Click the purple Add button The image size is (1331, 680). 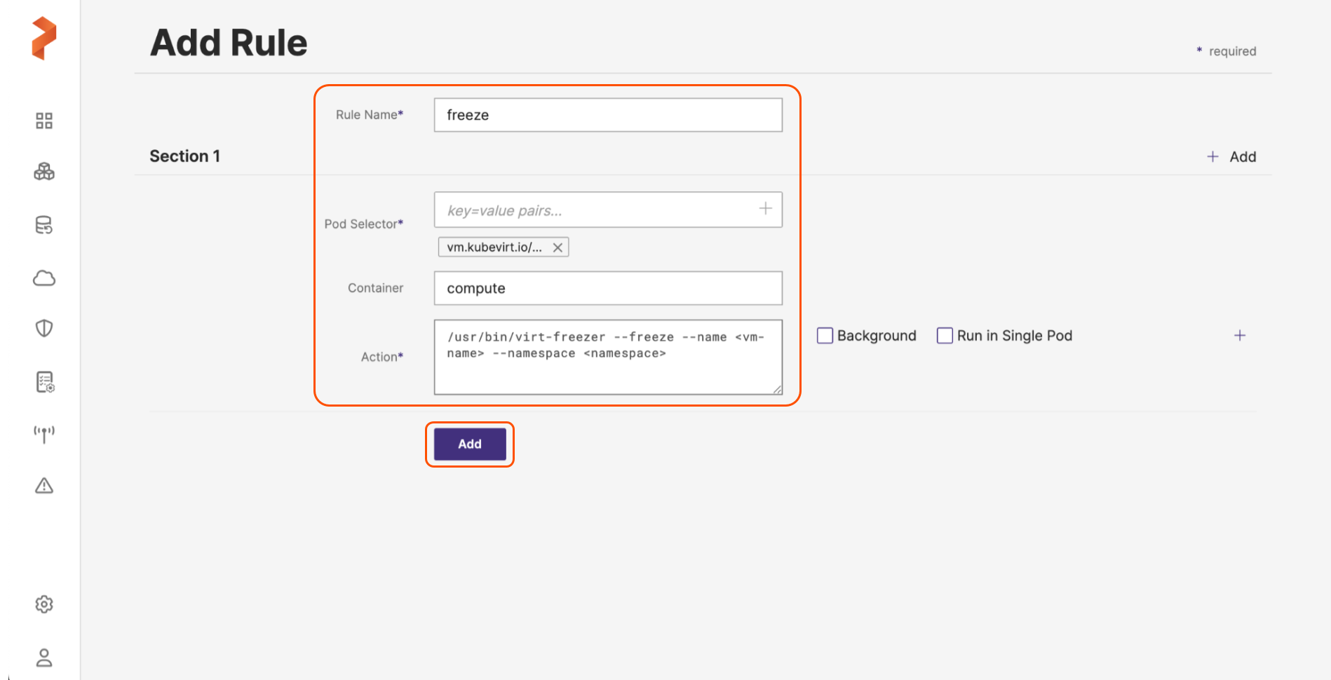tap(470, 444)
